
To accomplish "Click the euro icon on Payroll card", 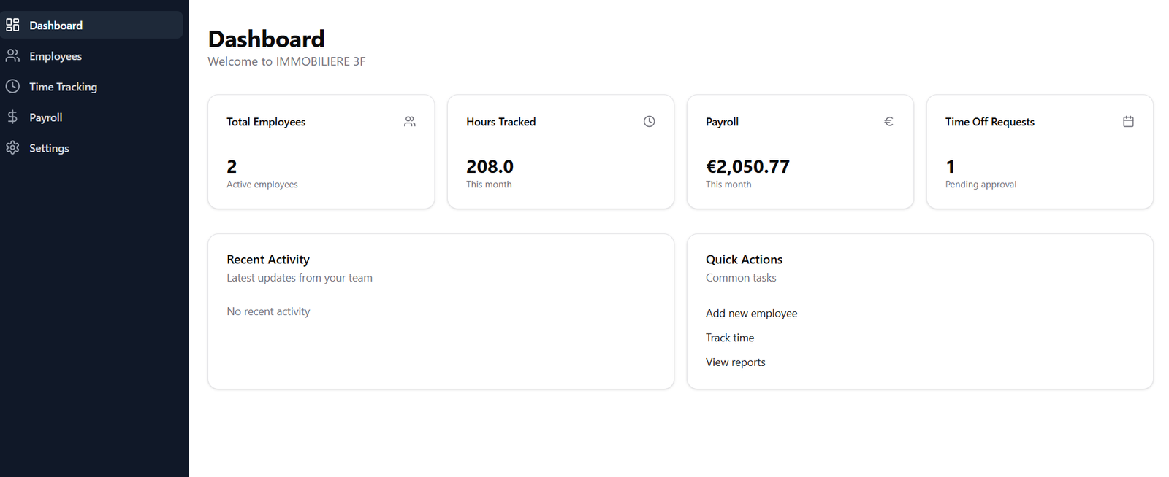I will point(888,122).
